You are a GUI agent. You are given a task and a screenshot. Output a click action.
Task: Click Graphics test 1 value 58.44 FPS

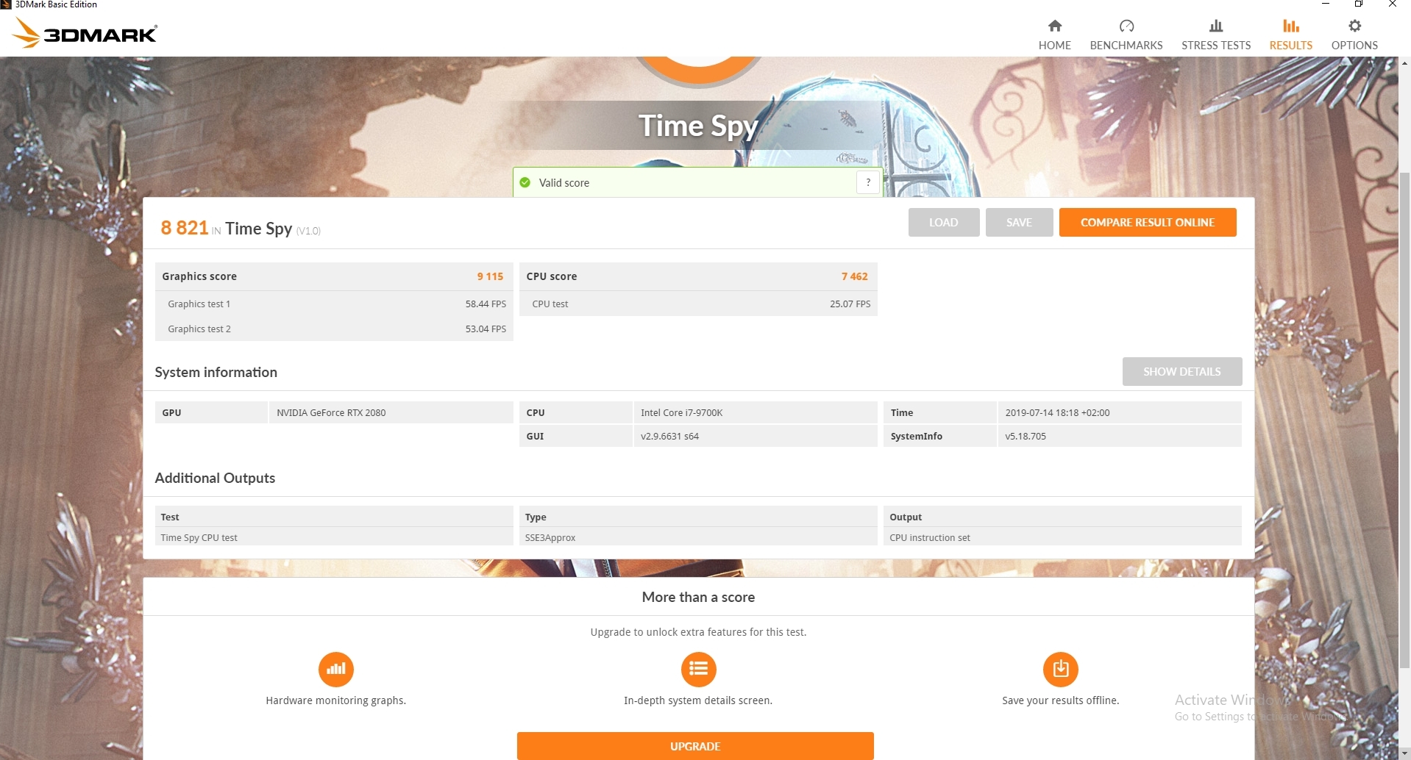(x=486, y=304)
